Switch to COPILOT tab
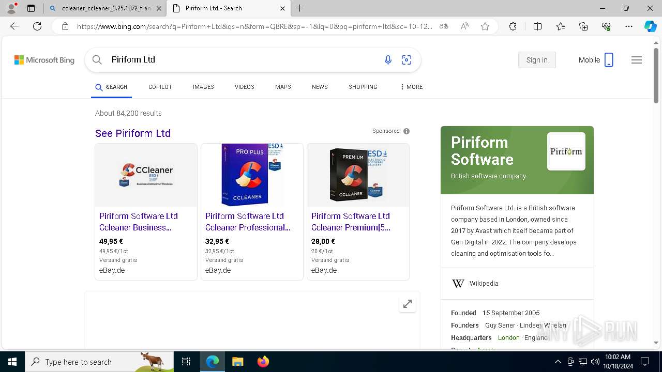662x372 pixels. coord(160,87)
